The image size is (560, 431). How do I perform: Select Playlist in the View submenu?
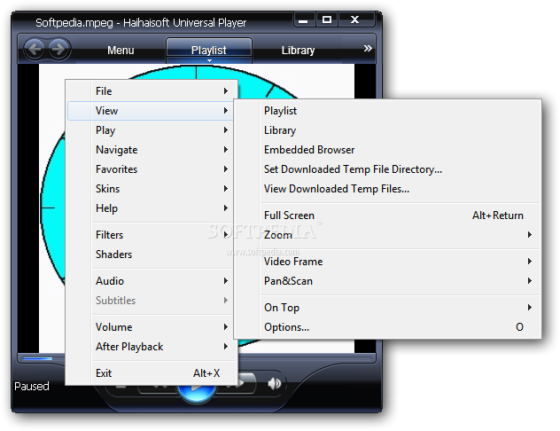click(x=387, y=111)
